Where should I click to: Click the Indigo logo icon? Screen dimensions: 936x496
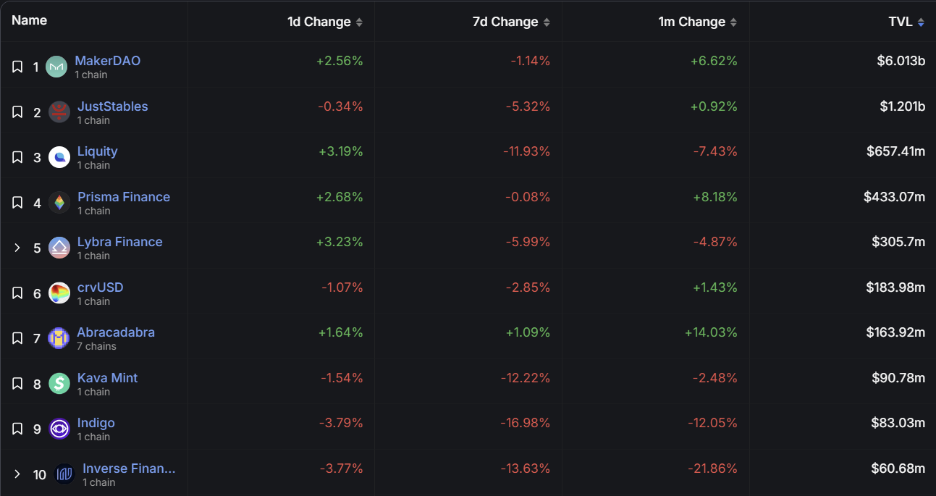(59, 429)
